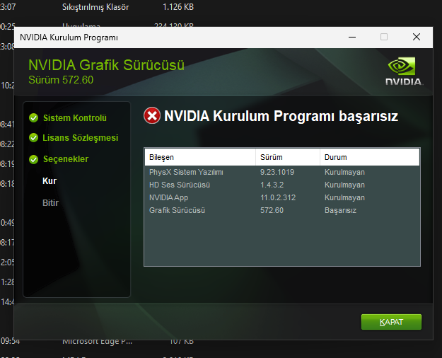Click the Sürüm column header
The height and width of the screenshot is (358, 442).
pyautogui.click(x=288, y=157)
